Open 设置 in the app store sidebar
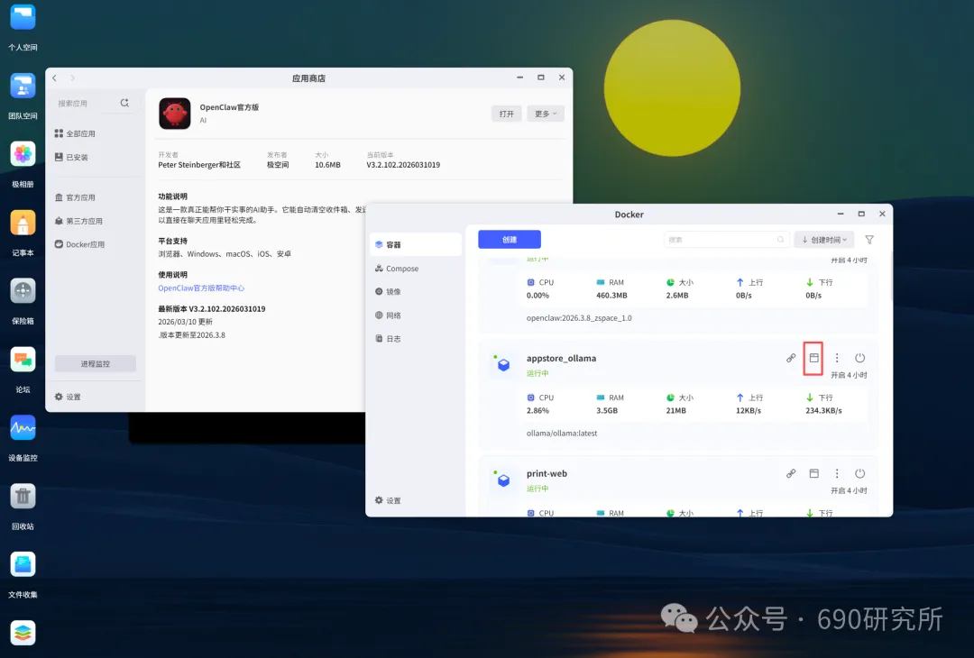The height and width of the screenshot is (658, 974). 68,397
